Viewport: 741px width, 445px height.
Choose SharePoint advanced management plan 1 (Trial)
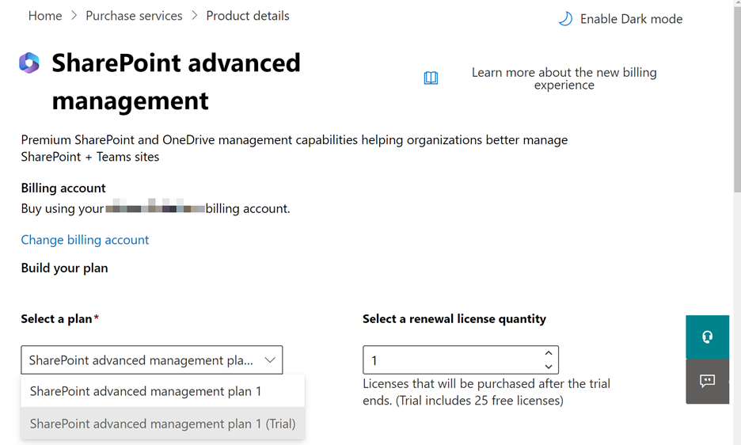[162, 424]
